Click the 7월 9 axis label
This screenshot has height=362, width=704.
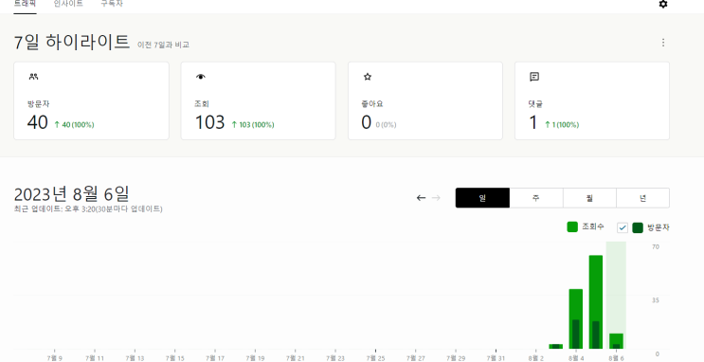[55, 358]
